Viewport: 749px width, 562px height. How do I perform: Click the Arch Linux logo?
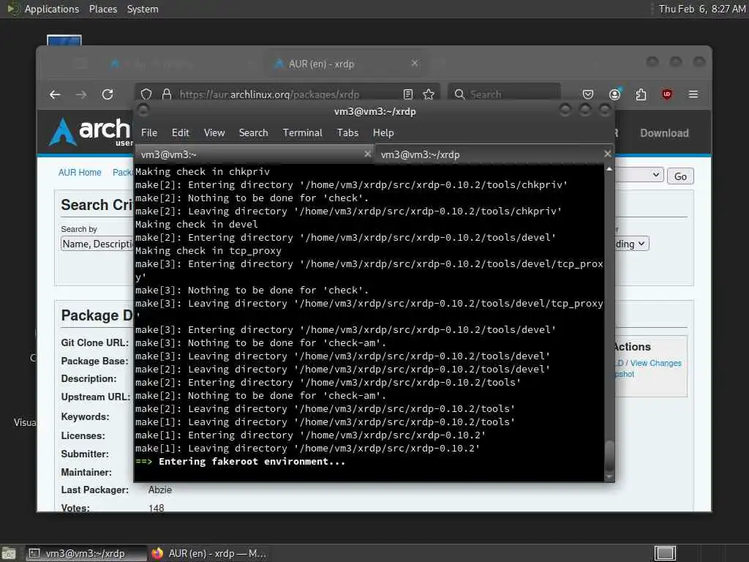click(91, 132)
